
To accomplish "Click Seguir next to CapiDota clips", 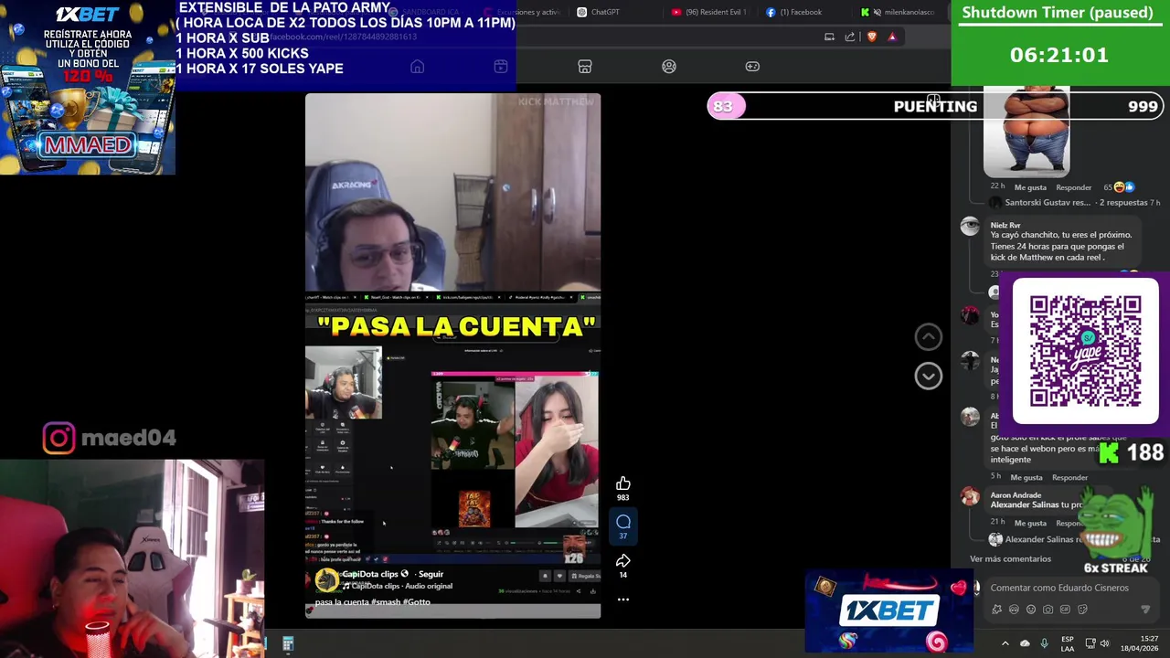I will coord(431,574).
